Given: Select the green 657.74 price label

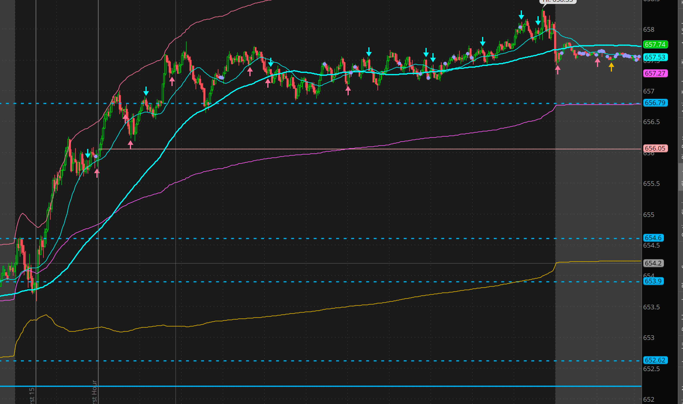Looking at the screenshot, I should 655,44.
